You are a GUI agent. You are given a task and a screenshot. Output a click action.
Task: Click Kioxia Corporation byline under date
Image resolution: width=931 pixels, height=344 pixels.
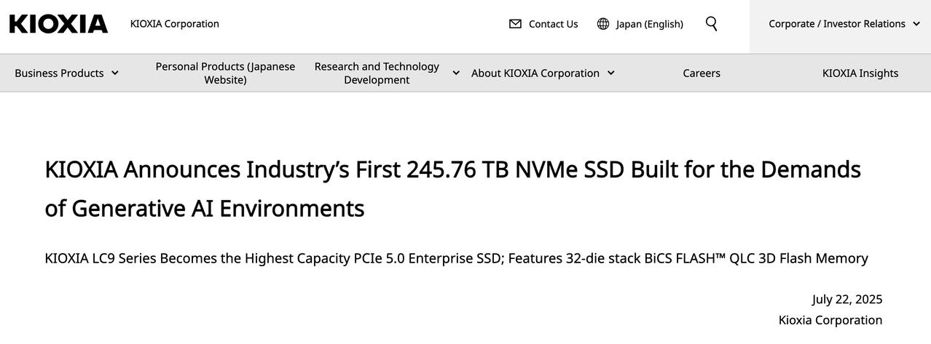(x=830, y=320)
